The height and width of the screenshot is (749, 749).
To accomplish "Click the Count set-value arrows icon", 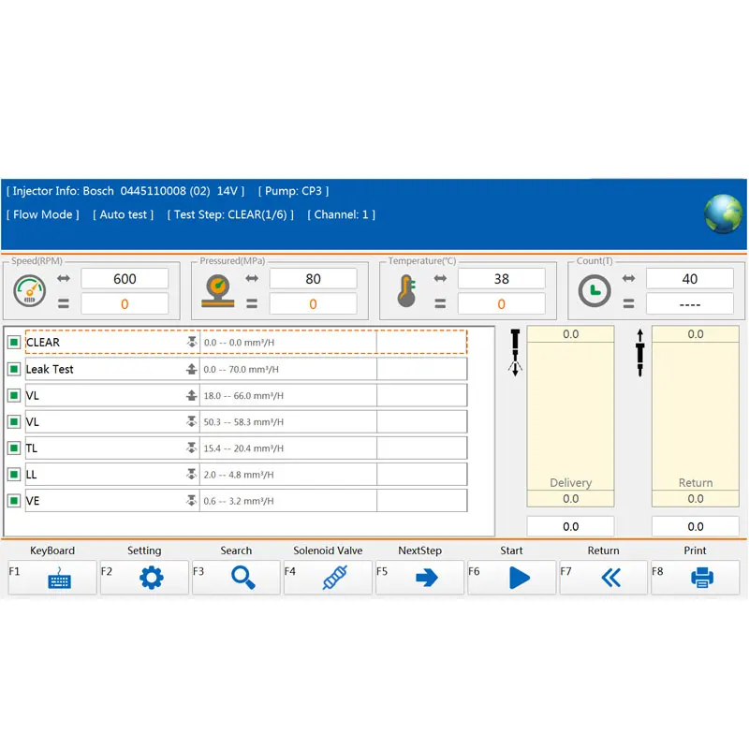I will click(x=628, y=278).
